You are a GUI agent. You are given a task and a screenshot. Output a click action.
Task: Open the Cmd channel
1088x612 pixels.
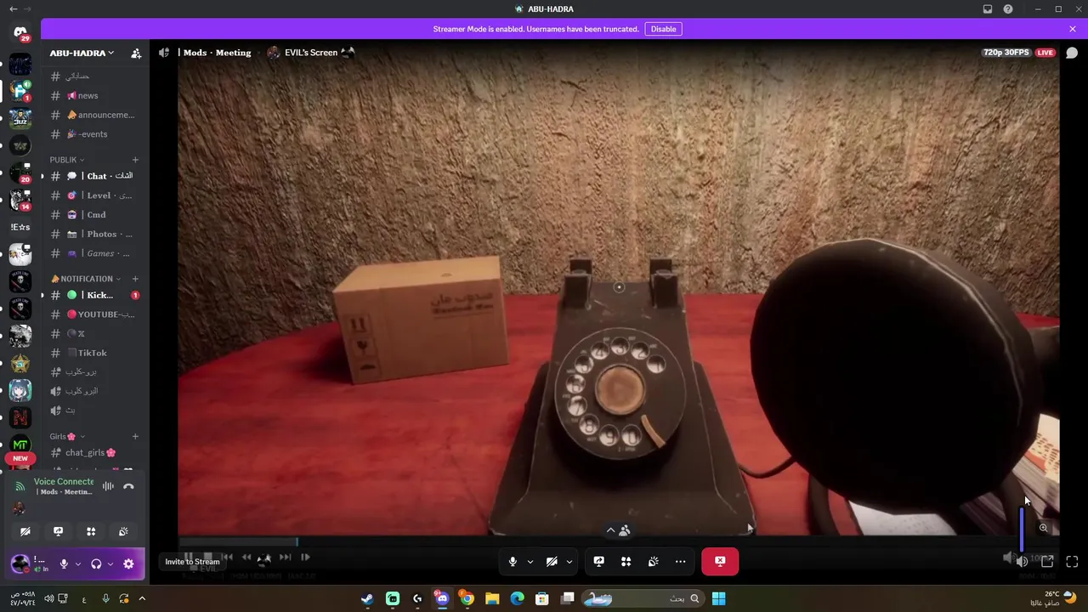pyautogui.click(x=93, y=215)
